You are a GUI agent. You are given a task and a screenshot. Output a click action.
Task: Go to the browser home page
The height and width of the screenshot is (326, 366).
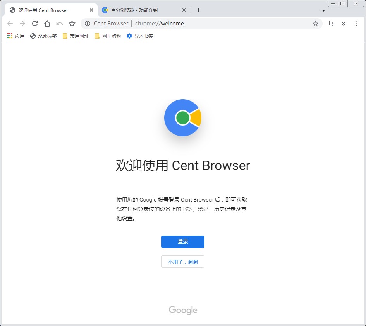tap(47, 24)
